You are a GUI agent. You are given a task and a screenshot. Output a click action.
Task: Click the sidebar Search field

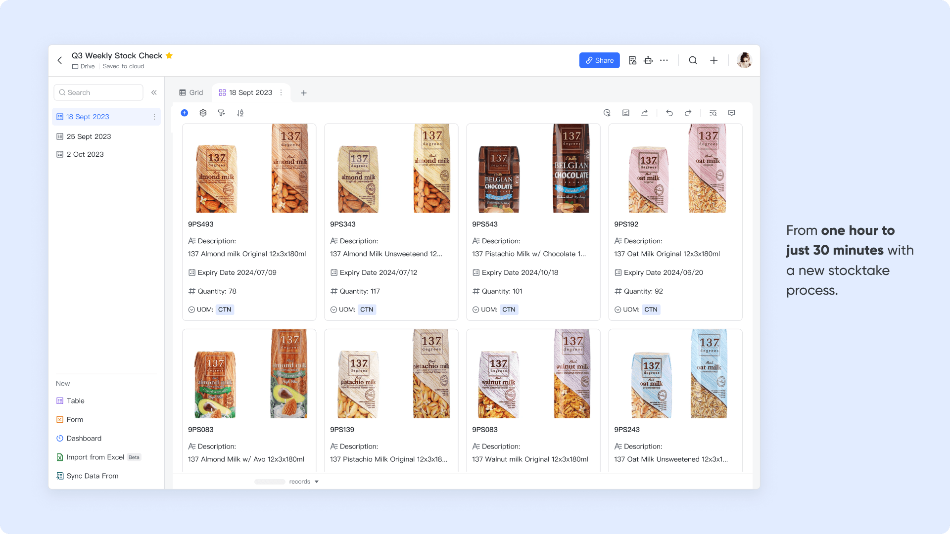click(x=98, y=92)
